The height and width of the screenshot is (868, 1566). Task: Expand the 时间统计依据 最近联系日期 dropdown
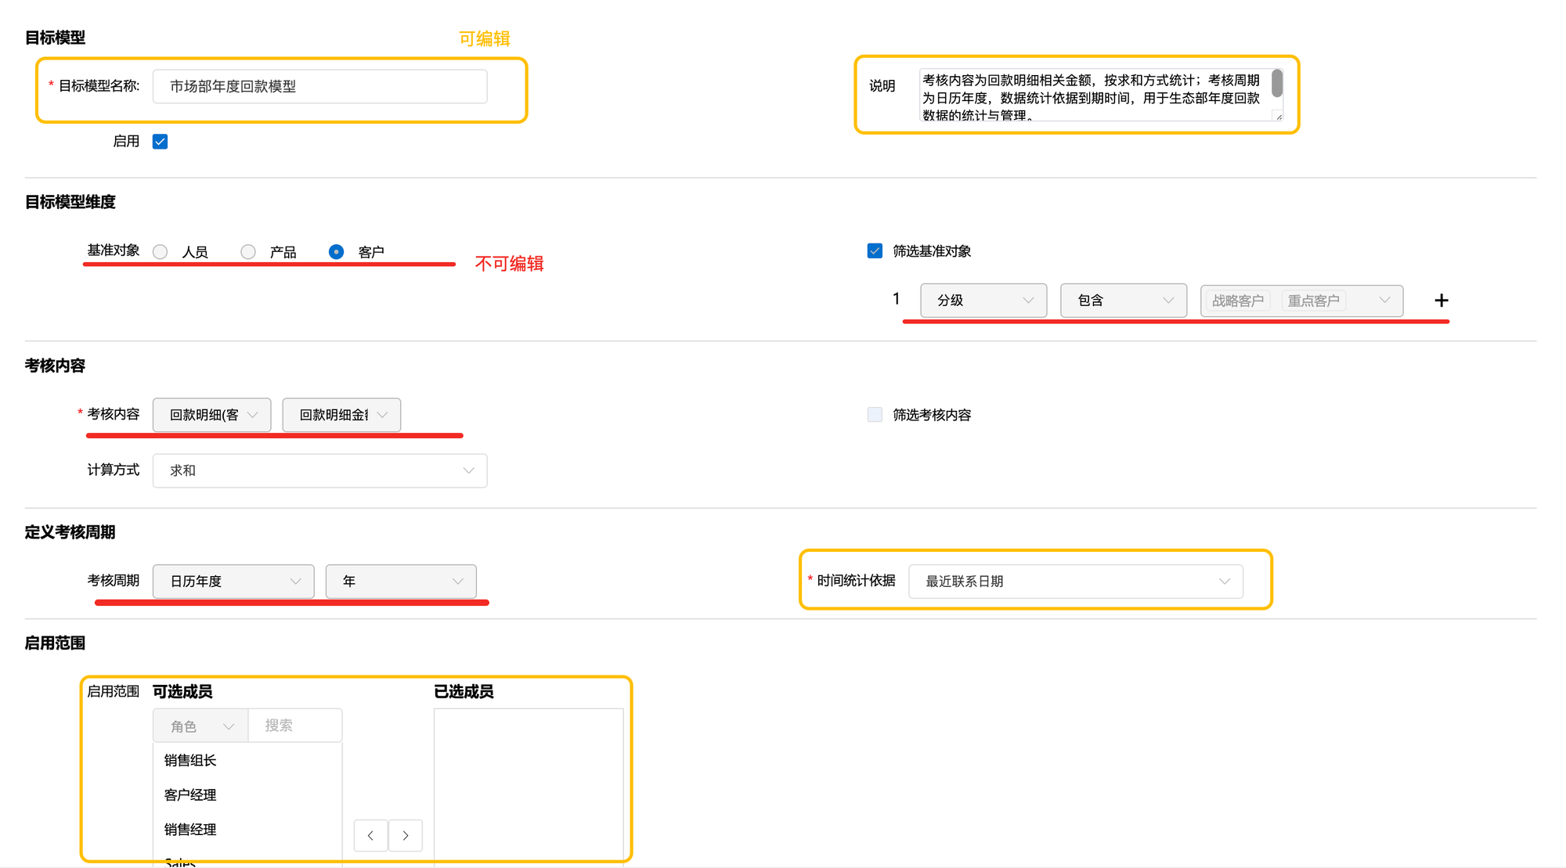click(1075, 582)
